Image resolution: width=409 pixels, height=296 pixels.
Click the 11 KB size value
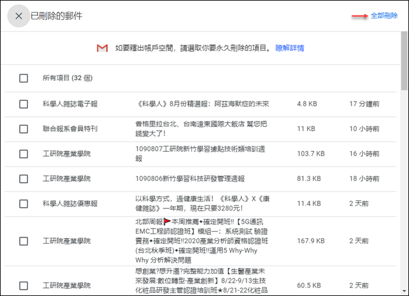coord(306,129)
